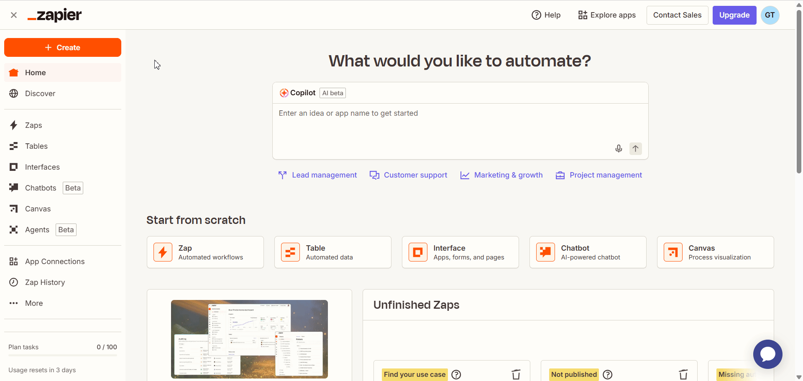
Task: Open Zap History
Action: click(x=63, y=282)
